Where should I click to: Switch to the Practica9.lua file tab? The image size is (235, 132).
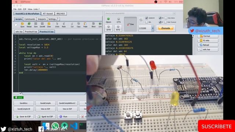[31, 32]
